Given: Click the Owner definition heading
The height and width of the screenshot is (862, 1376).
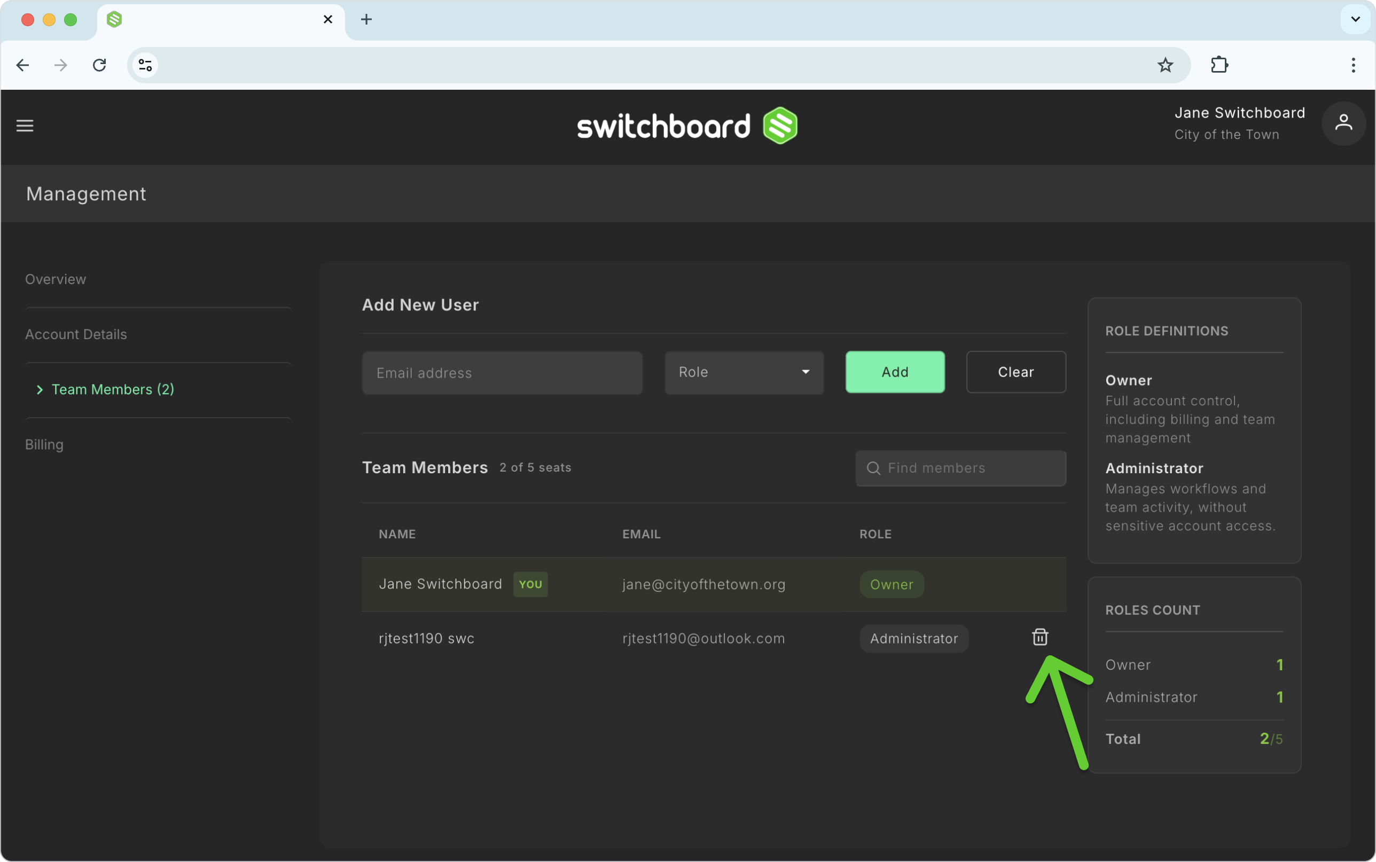Looking at the screenshot, I should (x=1129, y=380).
